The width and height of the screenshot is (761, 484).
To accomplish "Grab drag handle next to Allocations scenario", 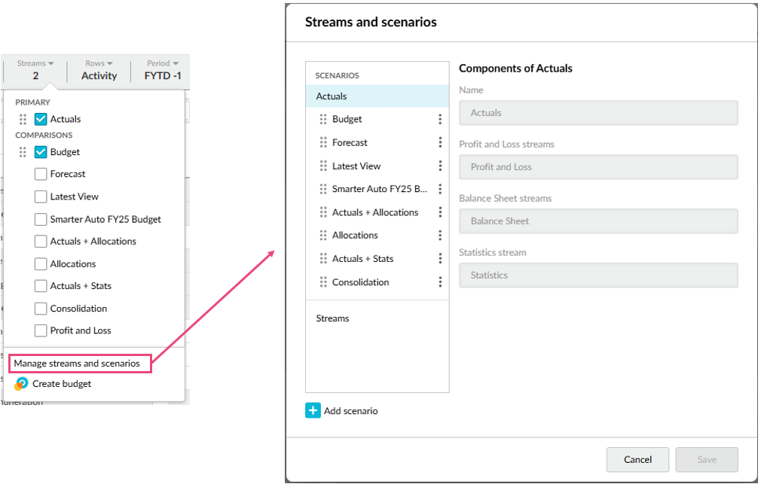I will click(x=323, y=236).
